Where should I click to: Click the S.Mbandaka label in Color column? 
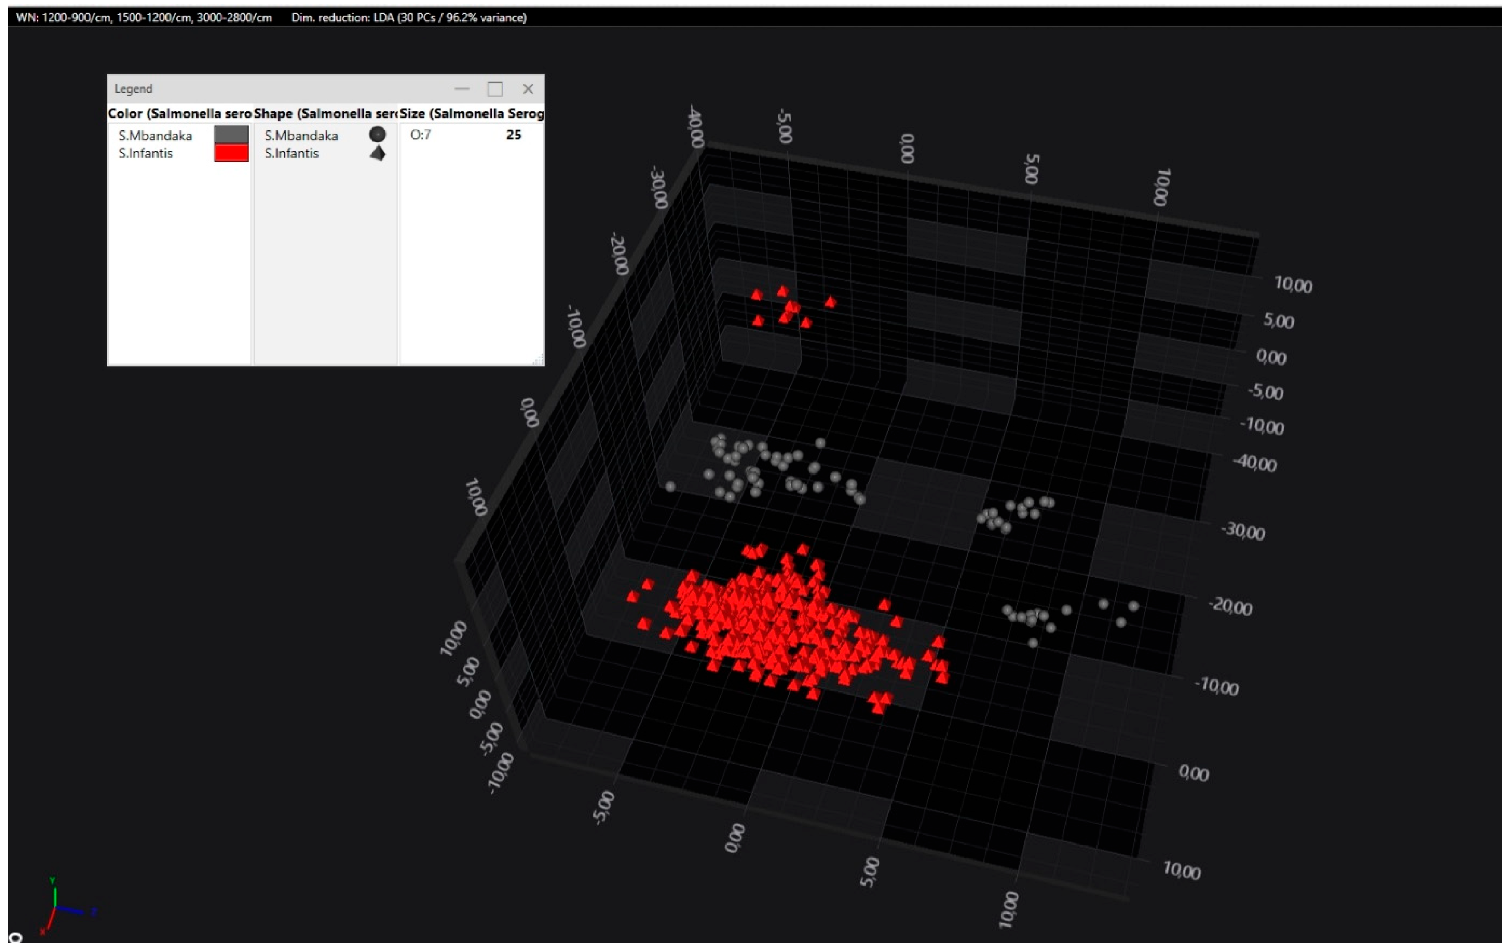(155, 136)
